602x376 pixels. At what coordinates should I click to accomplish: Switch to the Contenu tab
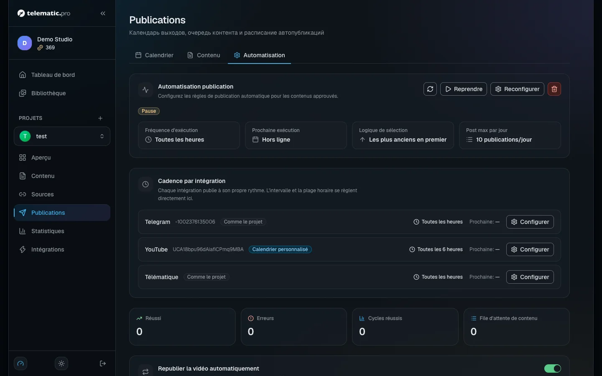[204, 55]
